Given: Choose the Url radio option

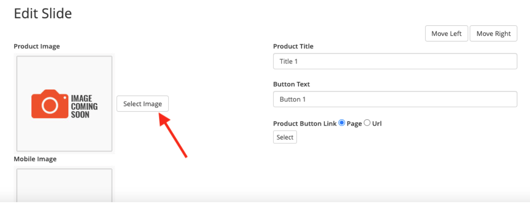Looking at the screenshot, I should [x=367, y=123].
